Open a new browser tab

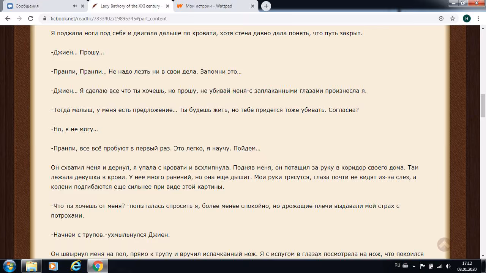pyautogui.click(x=266, y=6)
